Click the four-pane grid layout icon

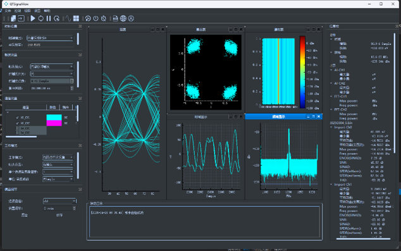click(x=76, y=18)
